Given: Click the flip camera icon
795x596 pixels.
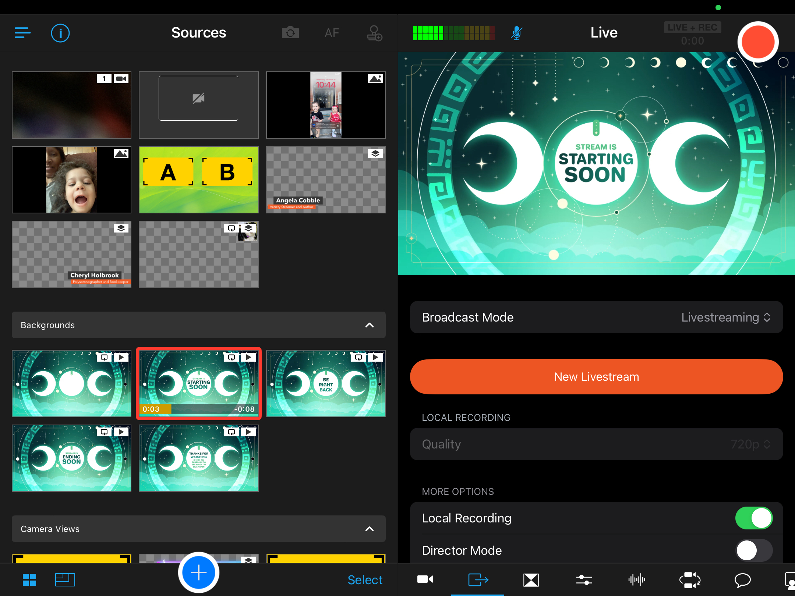Looking at the screenshot, I should pyautogui.click(x=290, y=33).
